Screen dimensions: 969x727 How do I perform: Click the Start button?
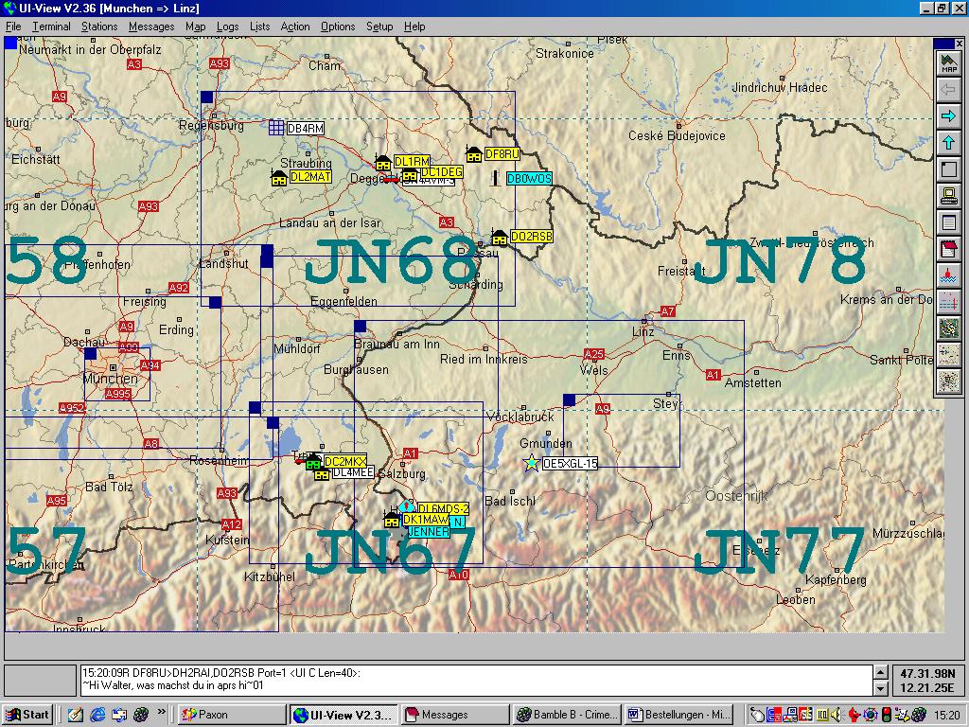(x=27, y=715)
